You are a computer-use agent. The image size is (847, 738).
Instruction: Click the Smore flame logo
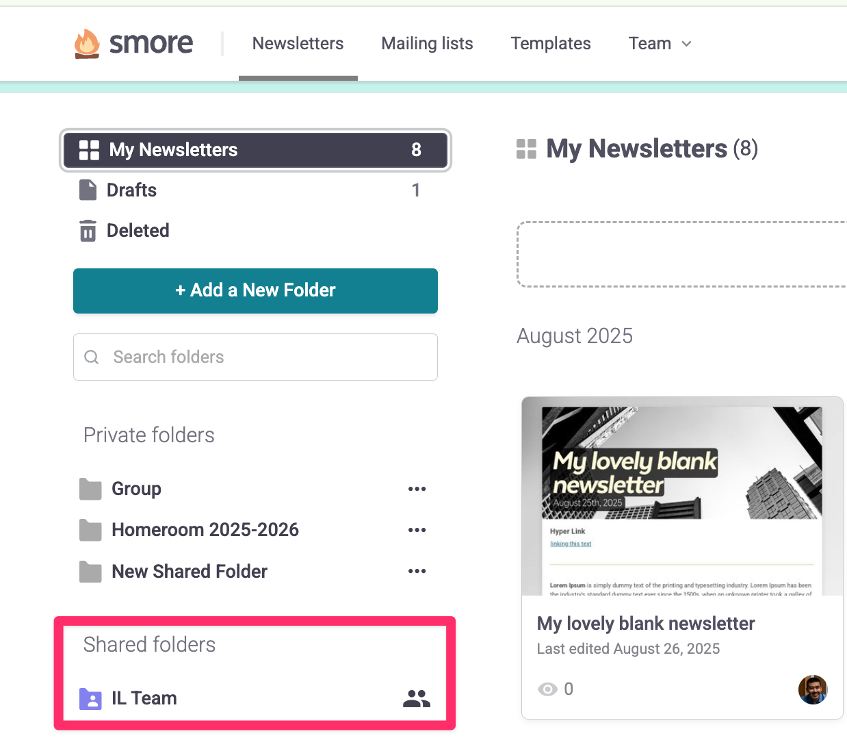tap(87, 44)
